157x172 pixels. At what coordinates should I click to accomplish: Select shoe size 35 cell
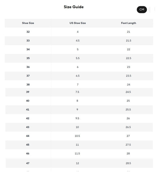click(28, 58)
